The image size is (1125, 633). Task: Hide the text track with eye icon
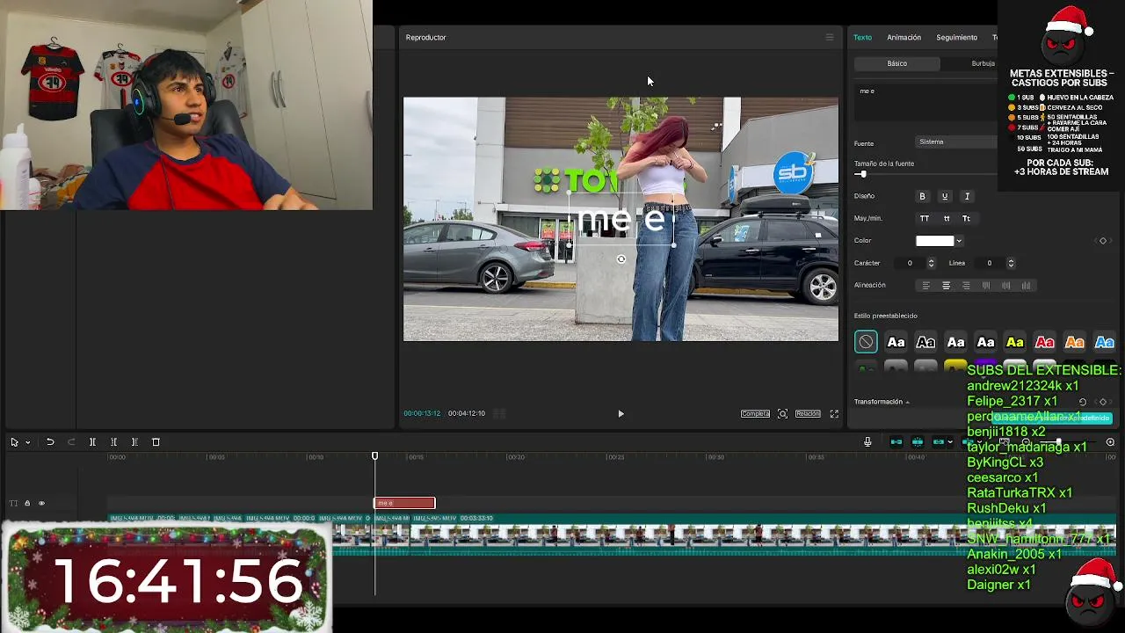(41, 504)
